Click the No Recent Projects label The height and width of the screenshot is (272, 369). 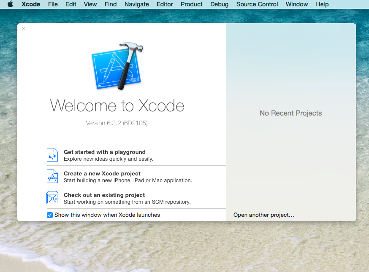click(290, 113)
